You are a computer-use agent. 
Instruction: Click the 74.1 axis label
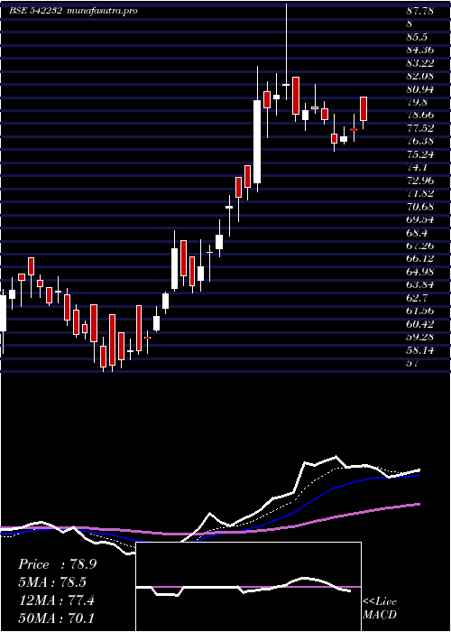[417, 168]
